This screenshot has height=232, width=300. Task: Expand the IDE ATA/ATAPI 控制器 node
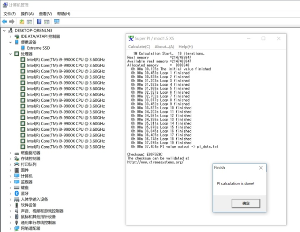coord(10,37)
